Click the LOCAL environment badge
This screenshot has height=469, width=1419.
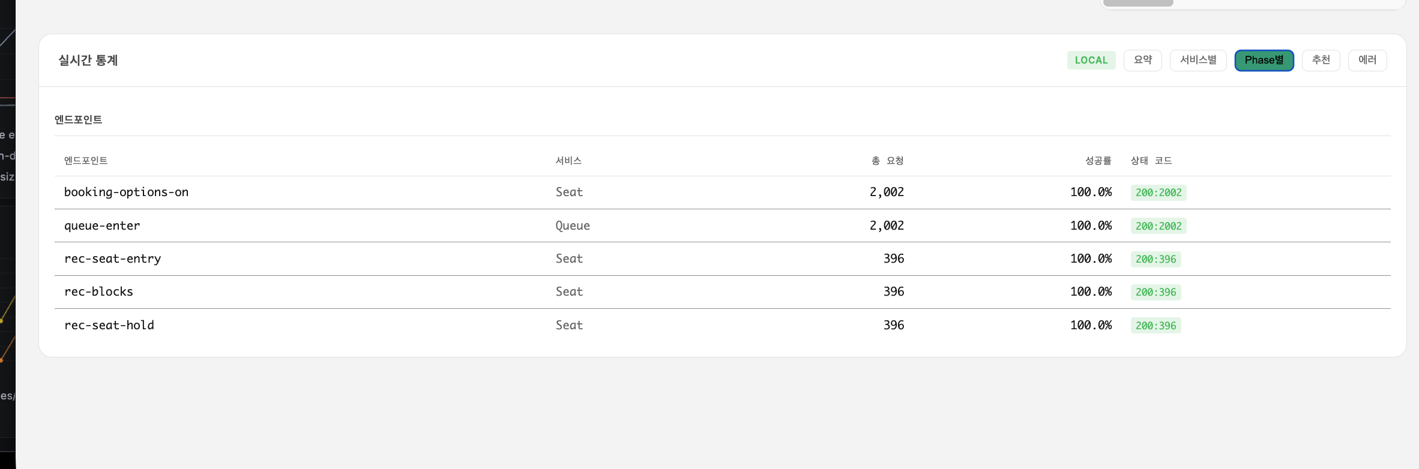[1091, 60]
